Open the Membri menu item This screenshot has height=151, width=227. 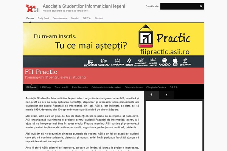coord(75,18)
